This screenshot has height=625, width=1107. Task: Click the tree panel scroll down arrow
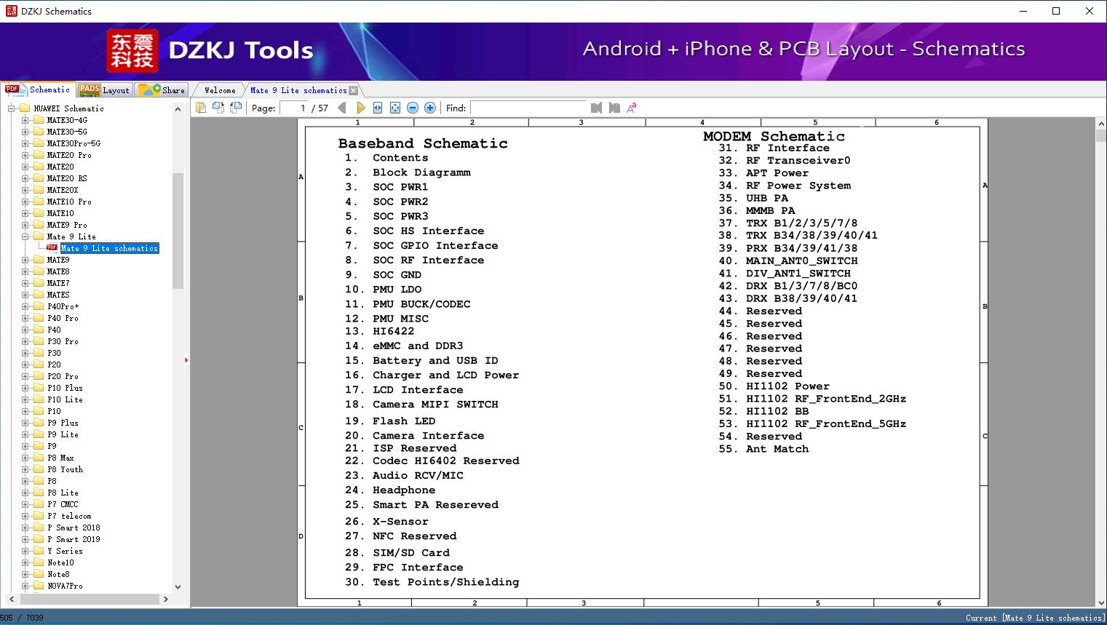pos(178,586)
